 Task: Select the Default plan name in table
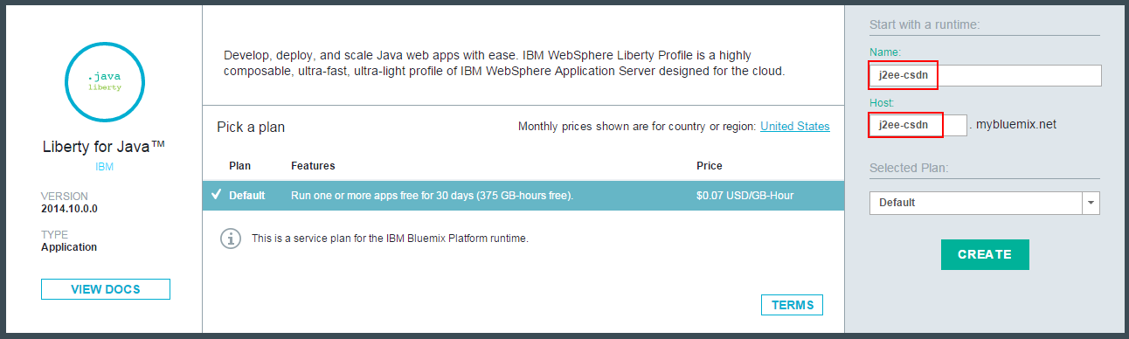(247, 196)
